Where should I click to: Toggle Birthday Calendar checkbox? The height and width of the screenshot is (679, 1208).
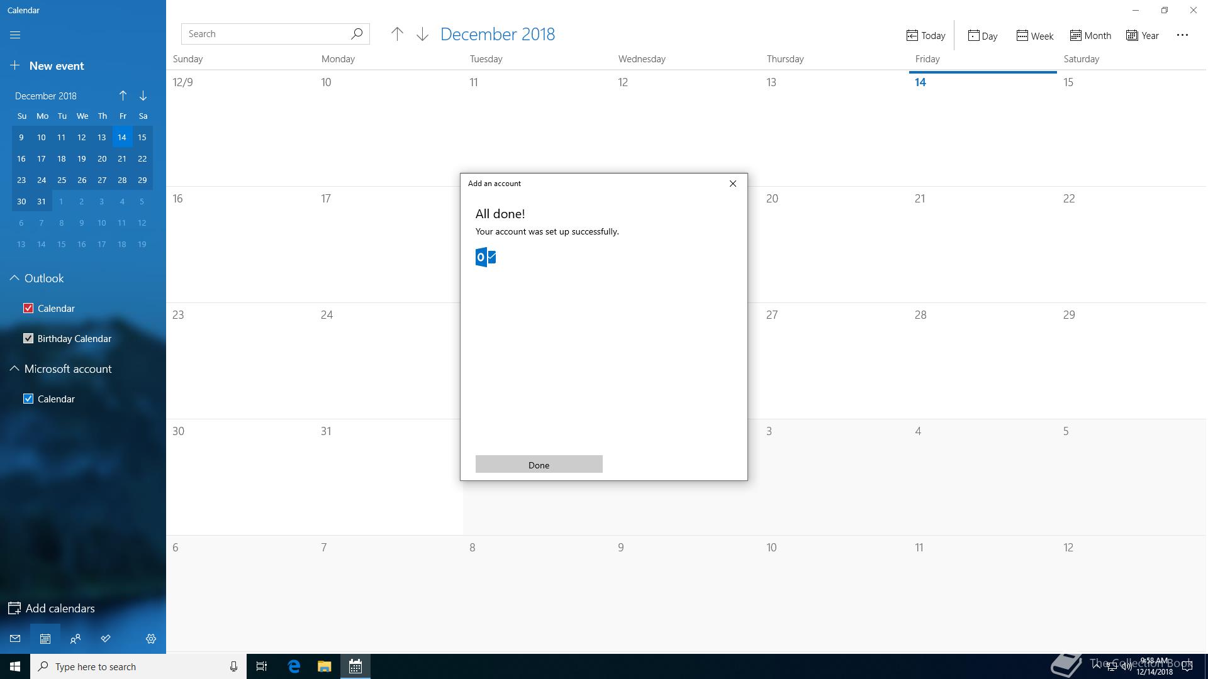point(28,338)
